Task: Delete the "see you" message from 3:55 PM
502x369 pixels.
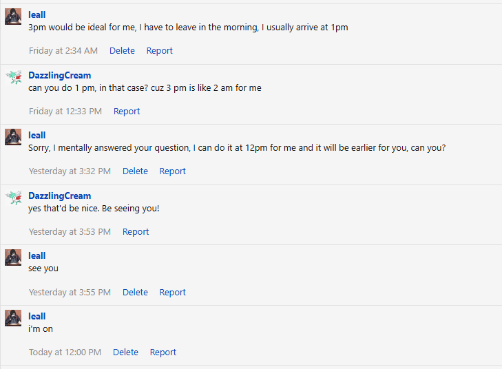Action: [135, 293]
